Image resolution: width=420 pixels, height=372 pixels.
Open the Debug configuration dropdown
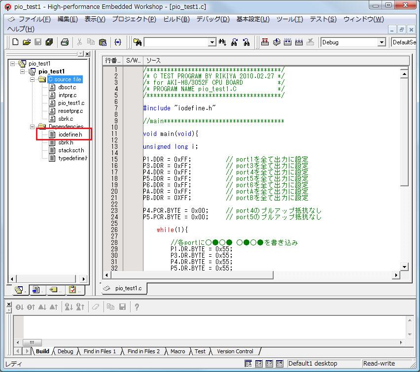tap(381, 42)
